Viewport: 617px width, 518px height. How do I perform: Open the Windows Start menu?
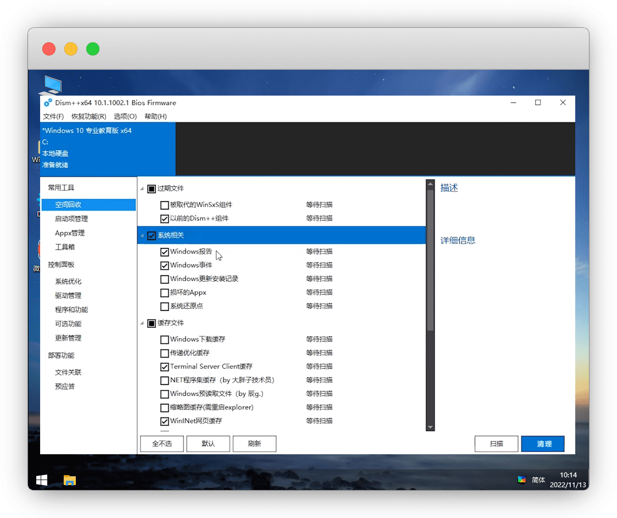click(42, 480)
